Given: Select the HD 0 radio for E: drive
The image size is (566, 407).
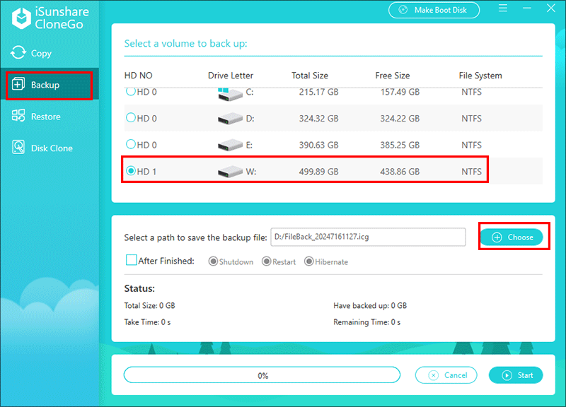Looking at the screenshot, I should pos(131,144).
